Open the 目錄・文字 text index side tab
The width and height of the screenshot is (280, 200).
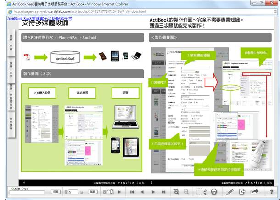tap(11, 70)
